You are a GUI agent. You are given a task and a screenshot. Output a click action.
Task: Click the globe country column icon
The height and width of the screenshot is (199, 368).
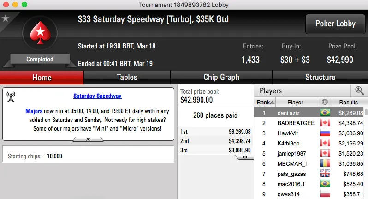pos(325,102)
